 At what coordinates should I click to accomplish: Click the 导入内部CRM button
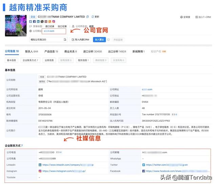[81, 40]
